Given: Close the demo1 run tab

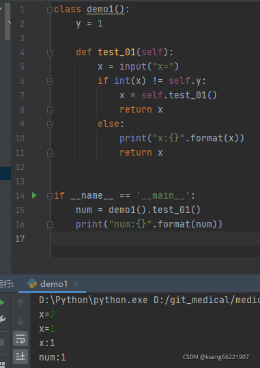Looking at the screenshot, I should pos(76,284).
